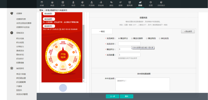Open the 设置 settings gear icon
Image resolution: width=208 pixels, height=100 pixels.
point(151,2)
